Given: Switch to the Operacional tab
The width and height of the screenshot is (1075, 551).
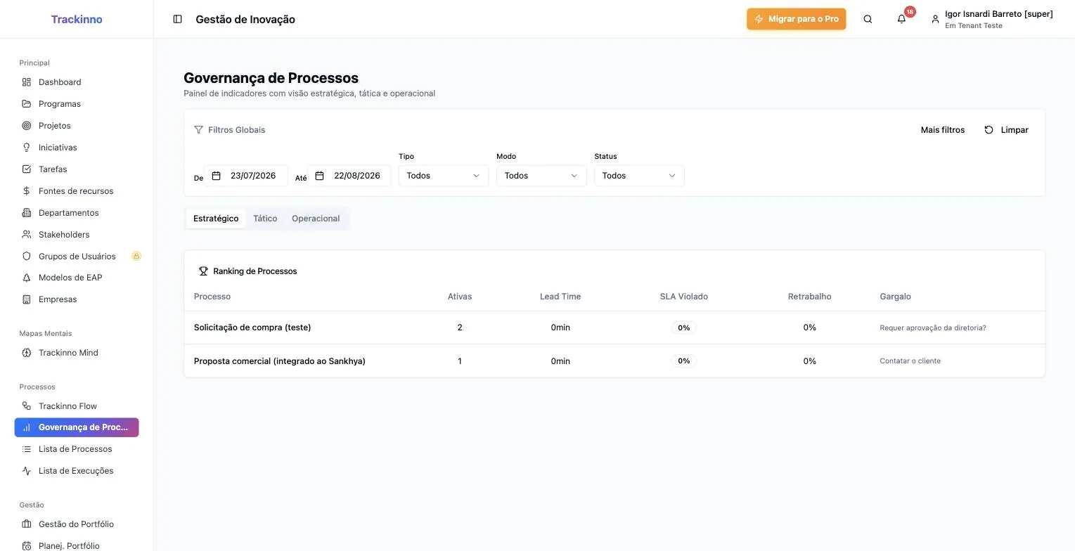Looking at the screenshot, I should [316, 219].
